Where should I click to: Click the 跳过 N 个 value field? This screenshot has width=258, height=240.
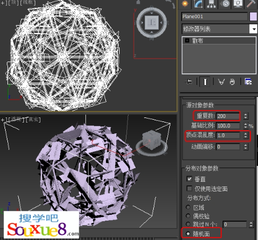235,225
